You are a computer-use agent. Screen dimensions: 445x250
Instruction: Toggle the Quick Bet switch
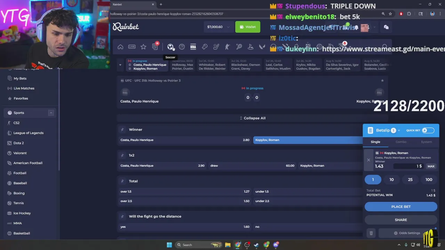click(428, 130)
